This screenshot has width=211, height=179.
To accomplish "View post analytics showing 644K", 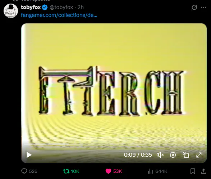I will coord(157,171).
